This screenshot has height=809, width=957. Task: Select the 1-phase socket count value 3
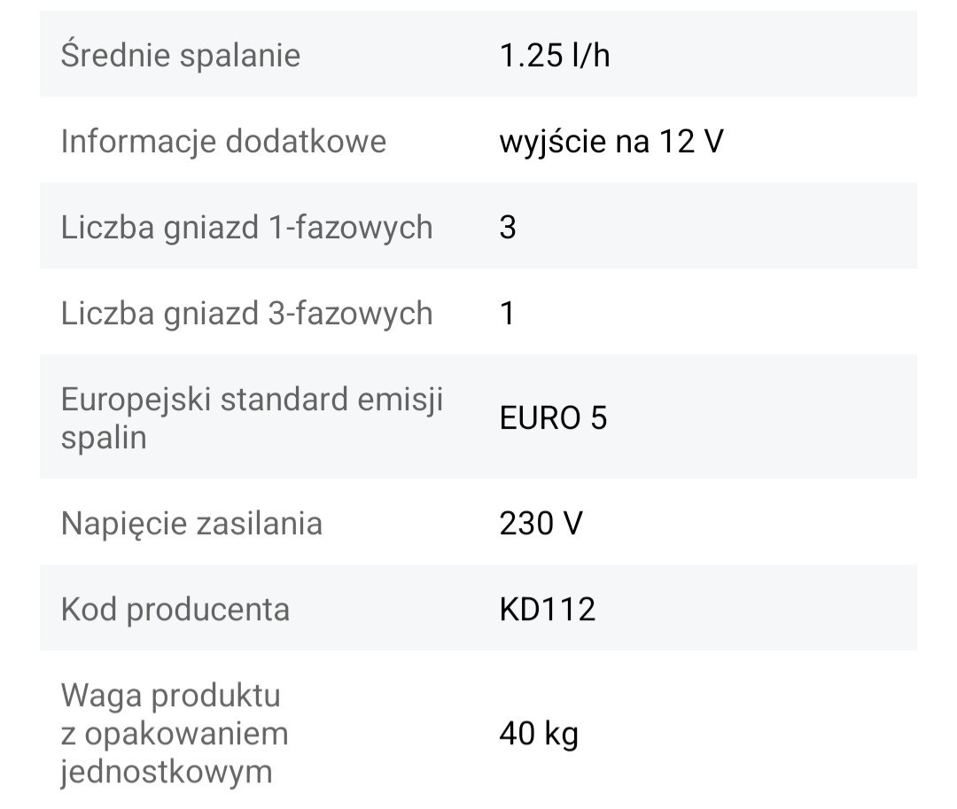pyautogui.click(x=508, y=228)
